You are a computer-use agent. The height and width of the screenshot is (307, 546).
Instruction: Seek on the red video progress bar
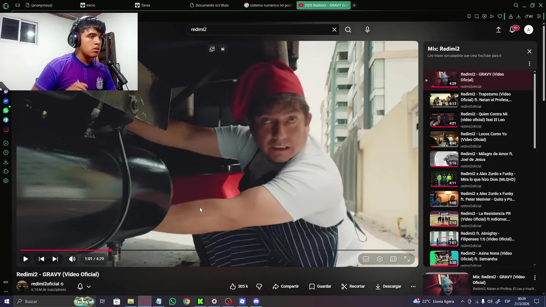(217, 250)
